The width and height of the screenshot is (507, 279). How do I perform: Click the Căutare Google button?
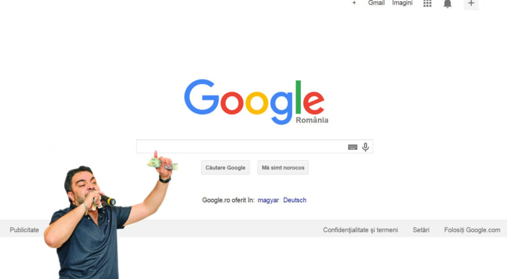point(225,168)
